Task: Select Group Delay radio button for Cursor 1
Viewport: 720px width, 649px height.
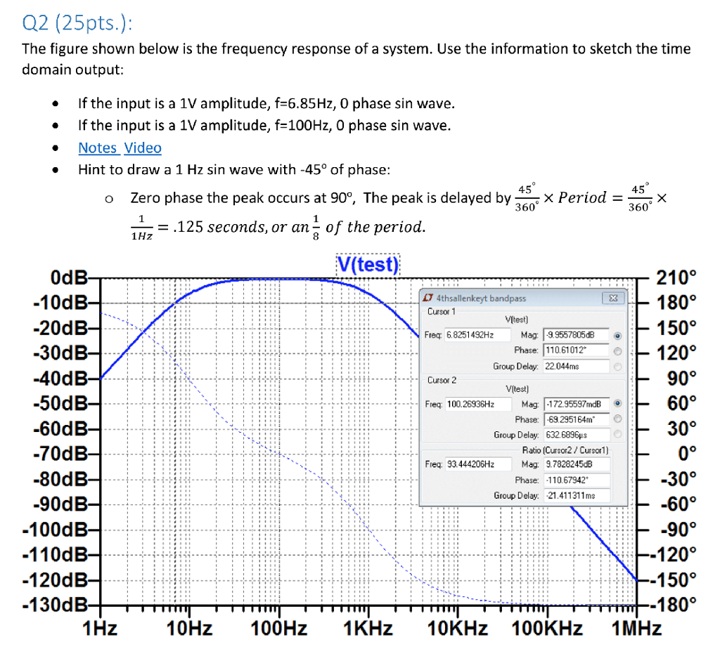Action: click(x=618, y=366)
